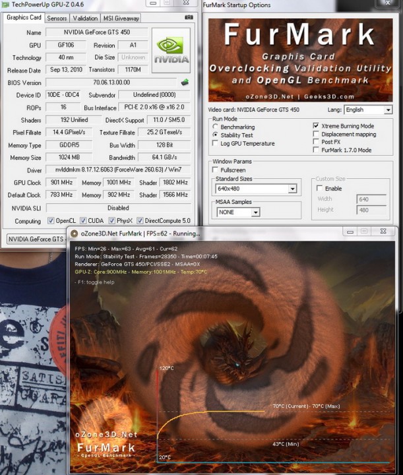Open the MSAA Samples NONE dropdown

tap(238, 212)
